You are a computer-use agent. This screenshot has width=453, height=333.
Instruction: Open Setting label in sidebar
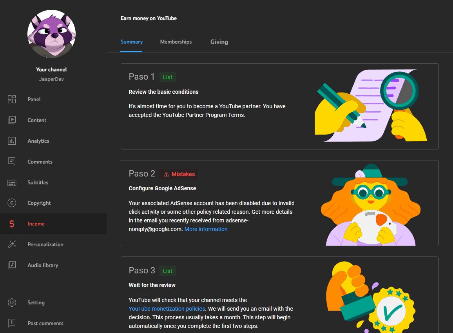pyautogui.click(x=36, y=303)
